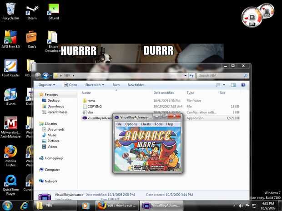Select Downloads under Favorites

click(55, 106)
